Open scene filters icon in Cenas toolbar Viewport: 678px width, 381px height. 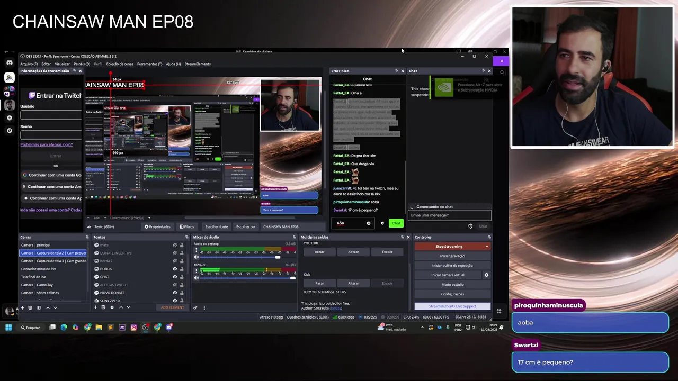[x=39, y=307]
